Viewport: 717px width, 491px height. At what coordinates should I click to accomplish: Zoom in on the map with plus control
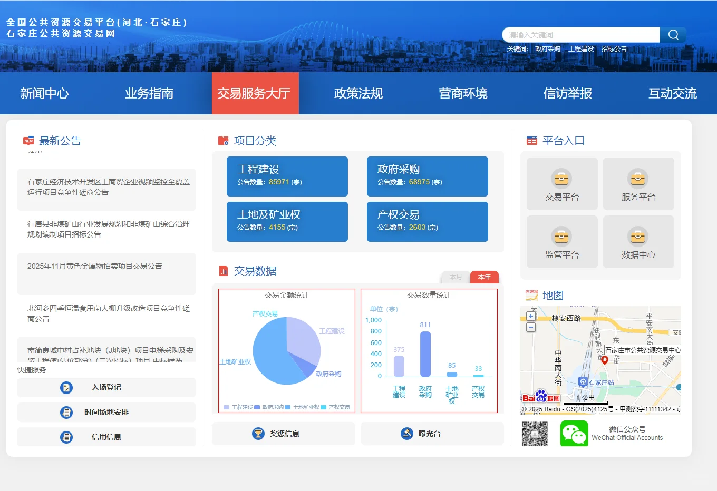[x=531, y=315]
